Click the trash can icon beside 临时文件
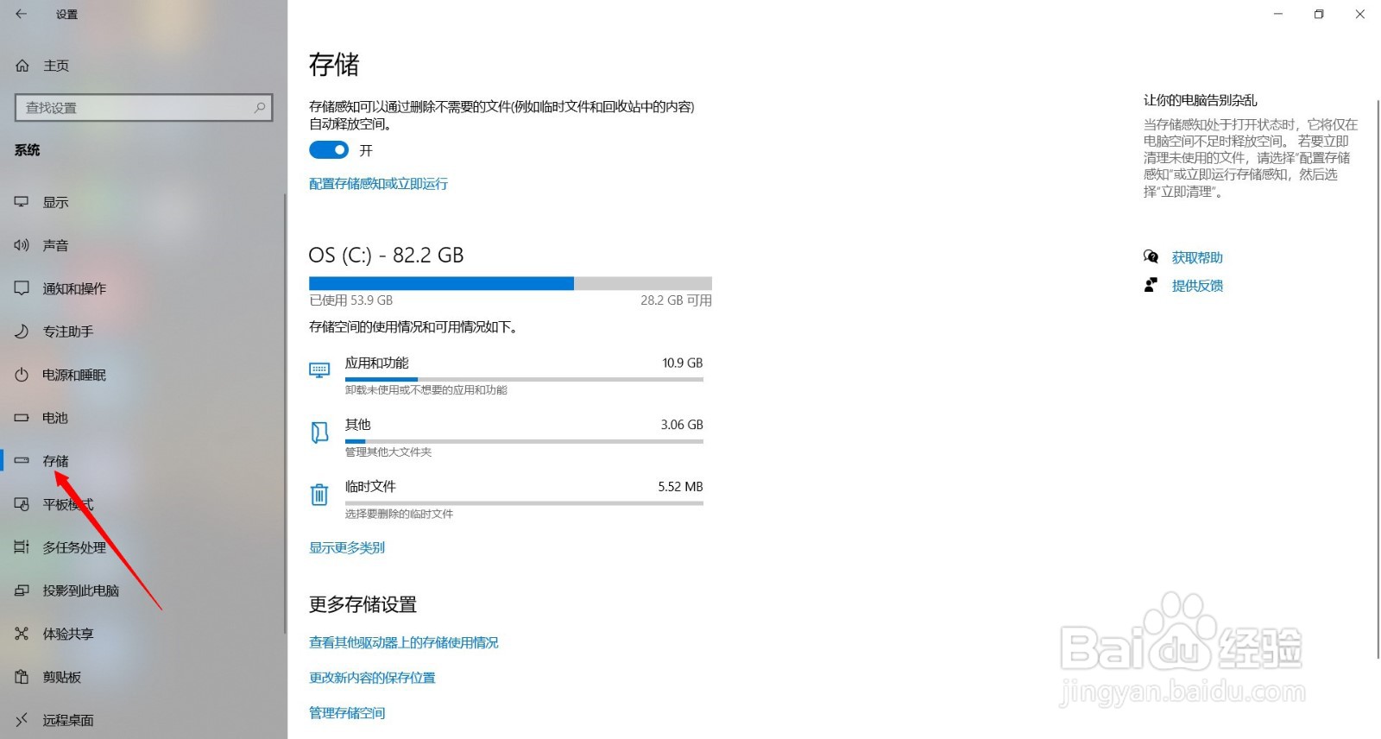 [x=319, y=495]
